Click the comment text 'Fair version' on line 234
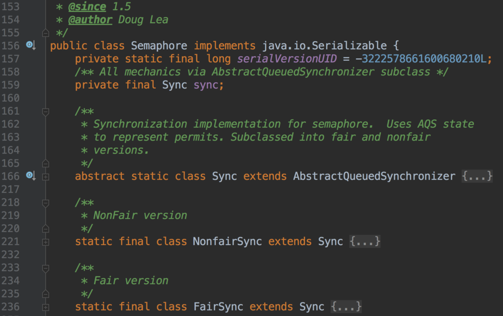This screenshot has height=316, width=503. (131, 281)
